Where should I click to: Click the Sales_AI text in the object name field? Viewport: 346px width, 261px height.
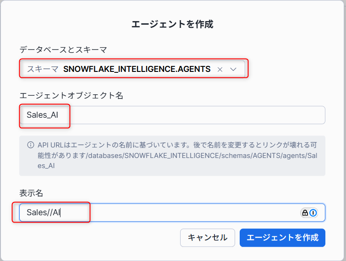coord(42,115)
